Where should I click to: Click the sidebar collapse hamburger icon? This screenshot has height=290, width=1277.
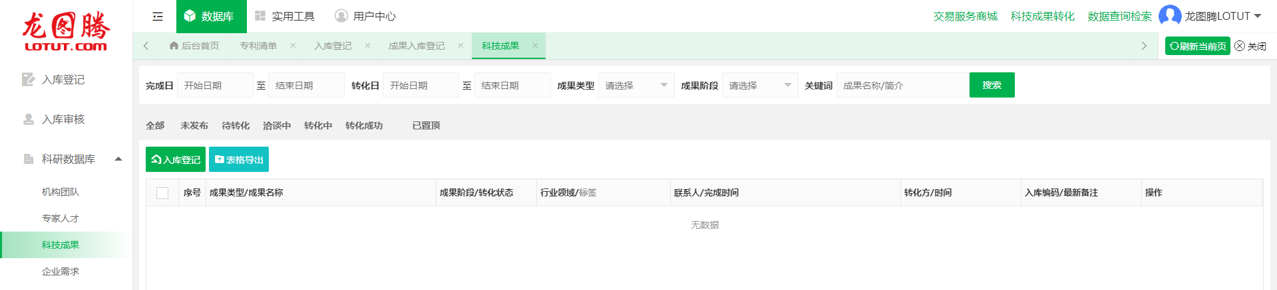click(x=158, y=17)
